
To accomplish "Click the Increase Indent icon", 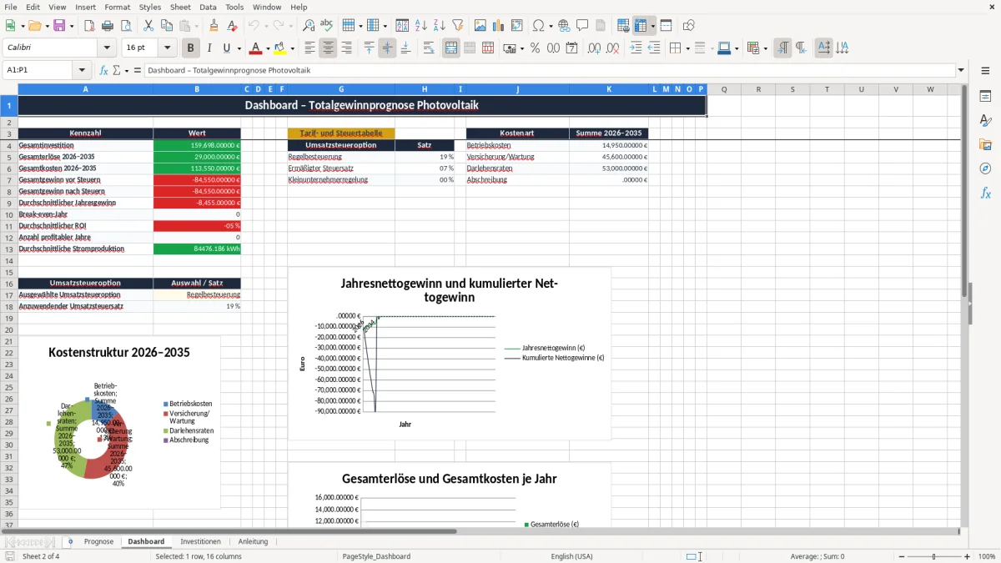I will [636, 48].
